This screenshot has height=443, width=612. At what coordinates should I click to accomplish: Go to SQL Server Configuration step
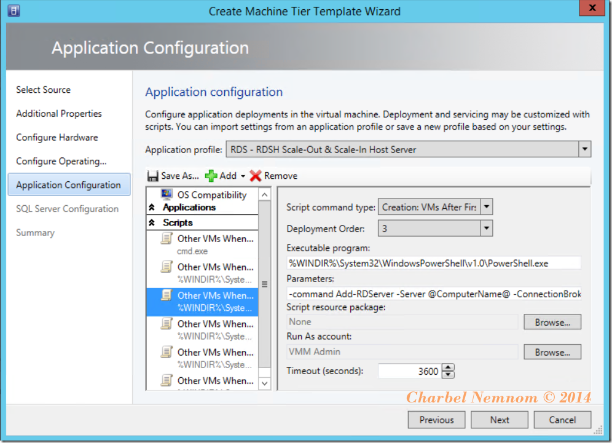(x=67, y=209)
